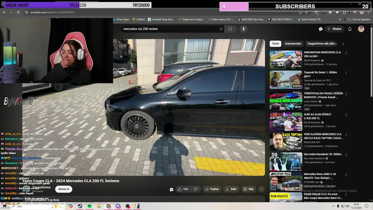Clear the search text with the X icon
373x210 pixels.
point(221,29)
